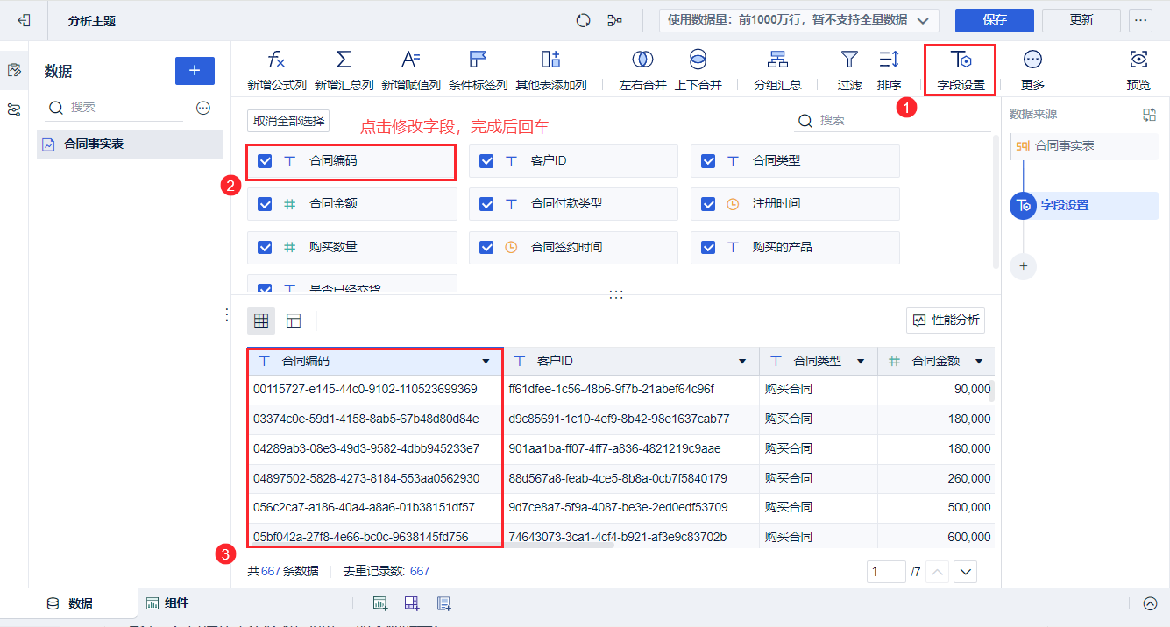Screen dimensions: 1170x627
Task: Open 上下合并 union tool
Action: [698, 70]
